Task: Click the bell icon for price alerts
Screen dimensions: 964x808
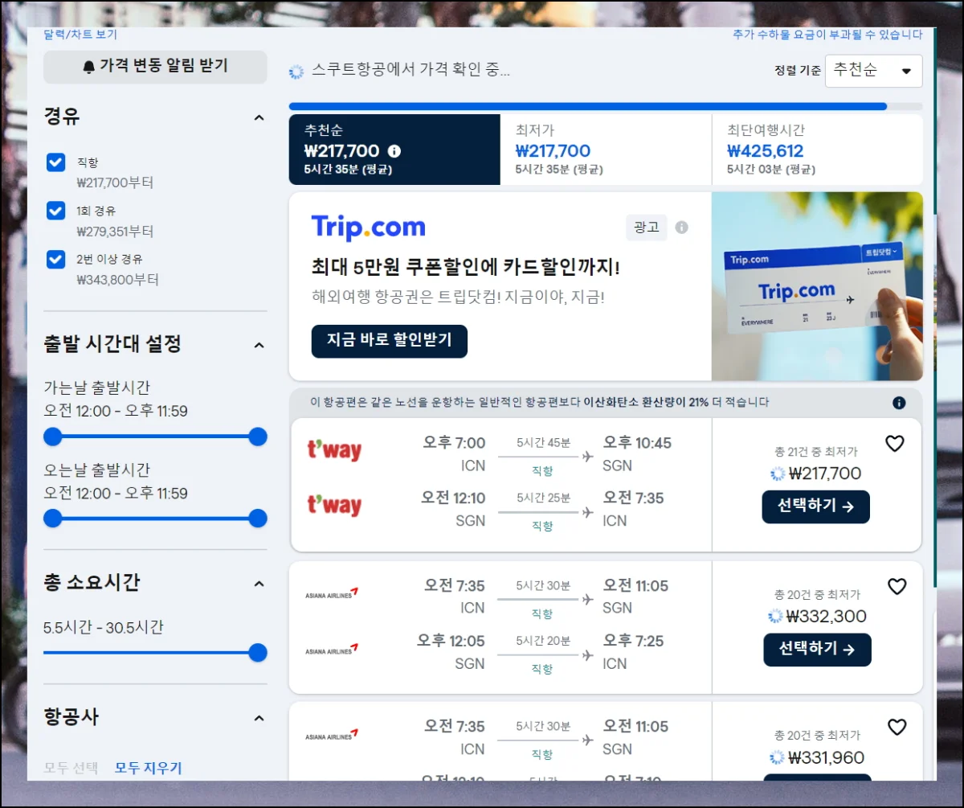Action: [88, 67]
